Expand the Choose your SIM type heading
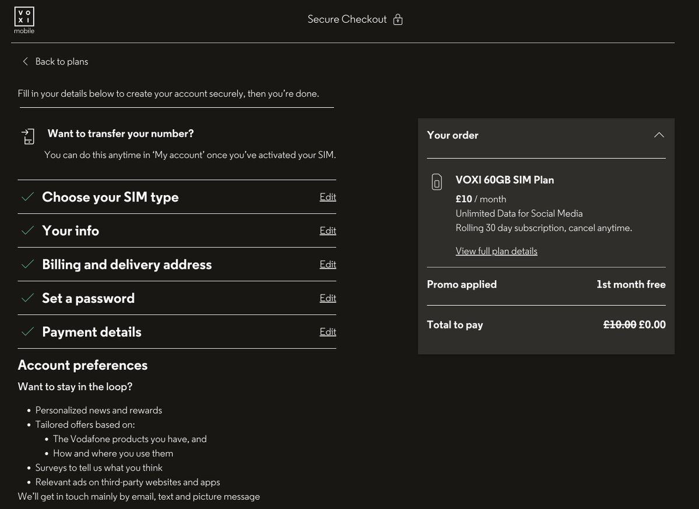 (x=110, y=197)
